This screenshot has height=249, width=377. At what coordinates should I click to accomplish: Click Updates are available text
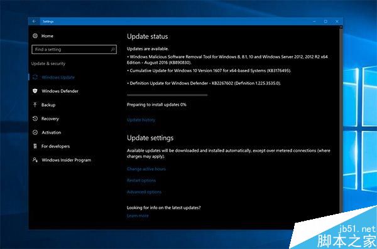pos(148,49)
